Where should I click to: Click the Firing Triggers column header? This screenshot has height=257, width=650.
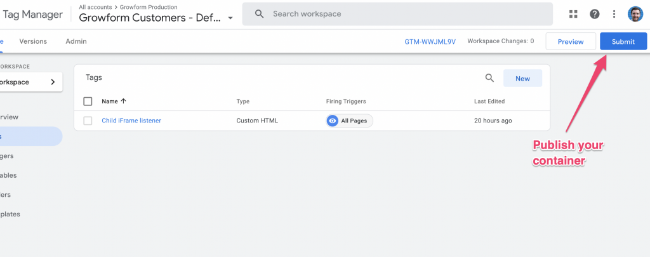[x=346, y=101]
